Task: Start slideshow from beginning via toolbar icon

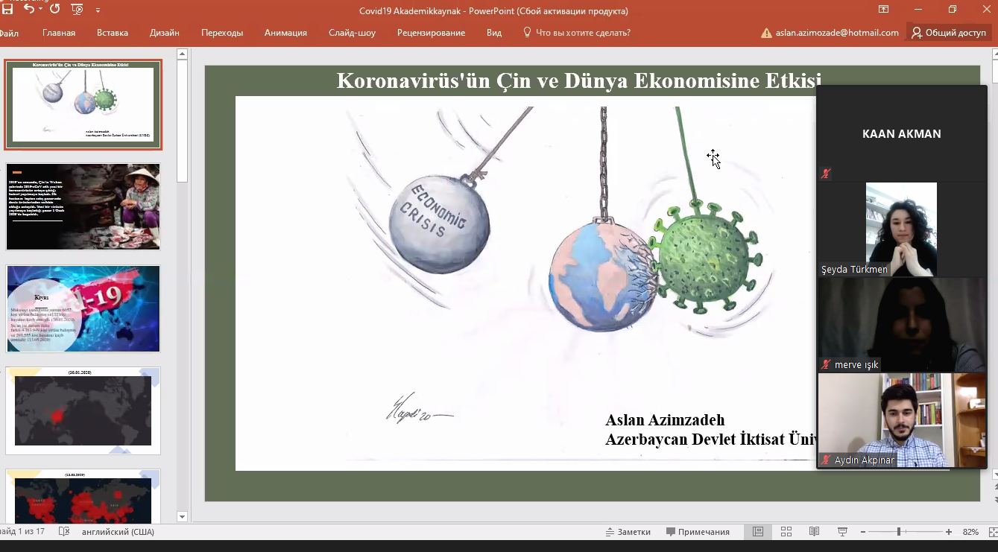Action: 77,10
